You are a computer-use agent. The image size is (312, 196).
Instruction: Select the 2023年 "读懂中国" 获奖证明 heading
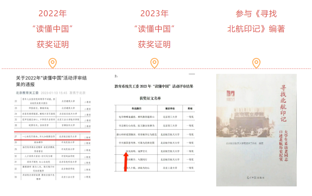point(154,29)
